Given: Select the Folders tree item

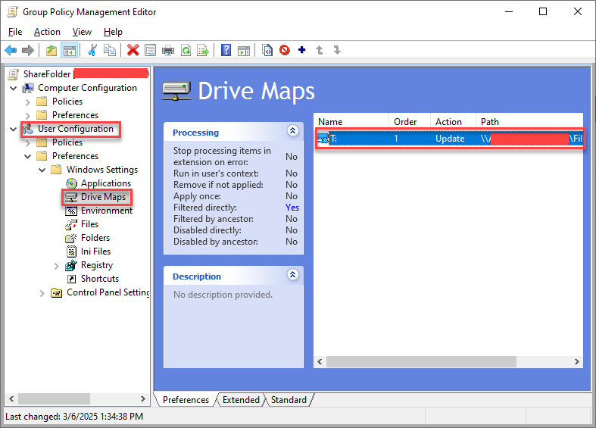Looking at the screenshot, I should click(95, 238).
